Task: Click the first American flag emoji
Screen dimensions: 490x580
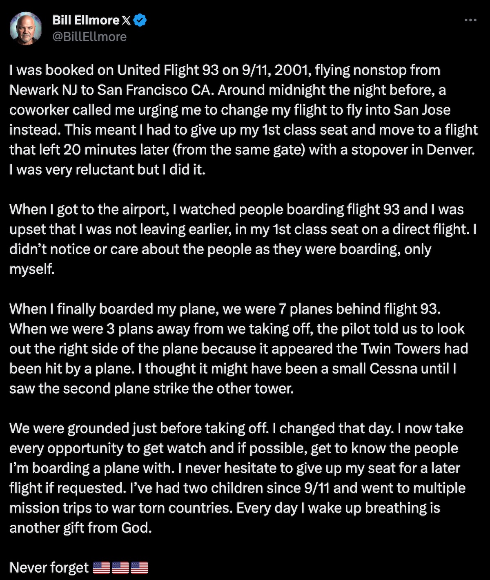Action: click(x=101, y=567)
